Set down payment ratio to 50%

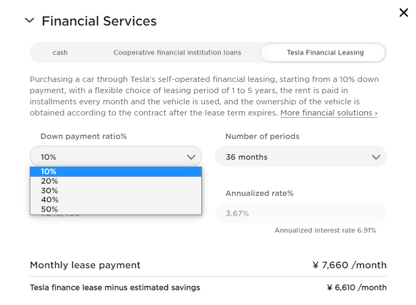[116, 209]
